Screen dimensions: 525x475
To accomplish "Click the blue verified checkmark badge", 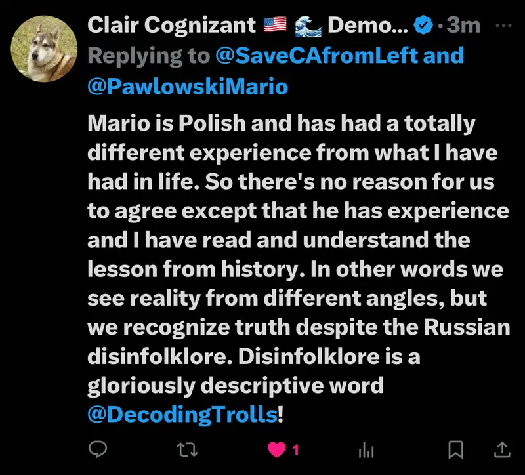I will (x=425, y=26).
